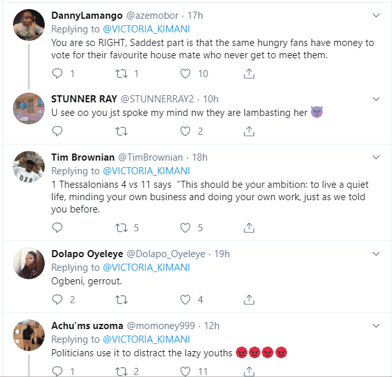Share Dolapo Oyeleye's tweet
This screenshot has width=392, height=377.
(249, 299)
